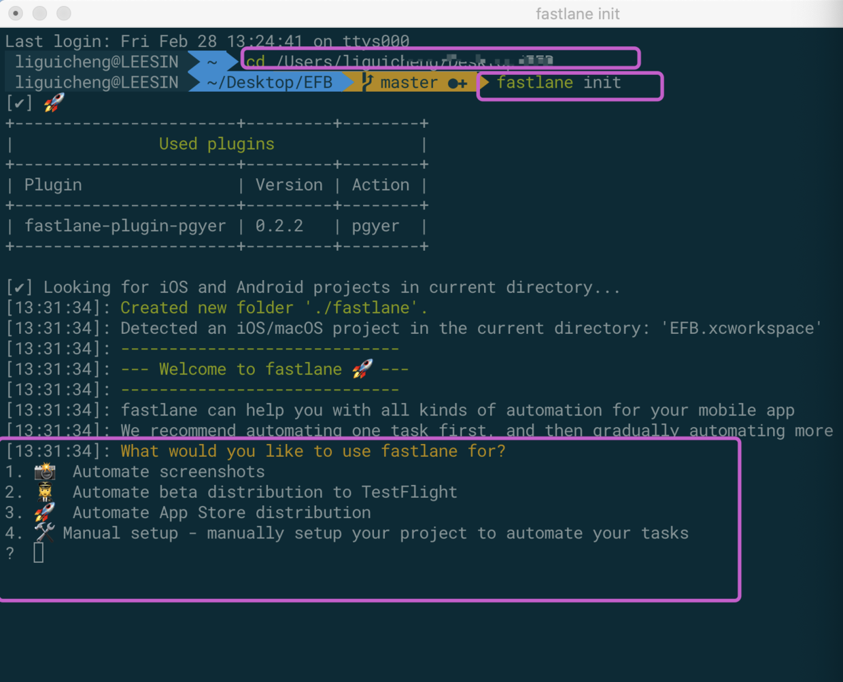Click version '0.2.2' table cell

tap(279, 226)
